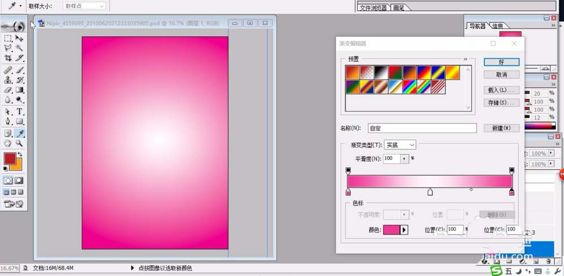Click the smoothness value field
Image resolution: width=564 pixels, height=276 pixels.
[x=392, y=159]
